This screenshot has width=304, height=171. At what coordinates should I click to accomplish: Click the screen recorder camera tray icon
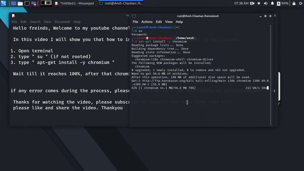[x=252, y=3]
